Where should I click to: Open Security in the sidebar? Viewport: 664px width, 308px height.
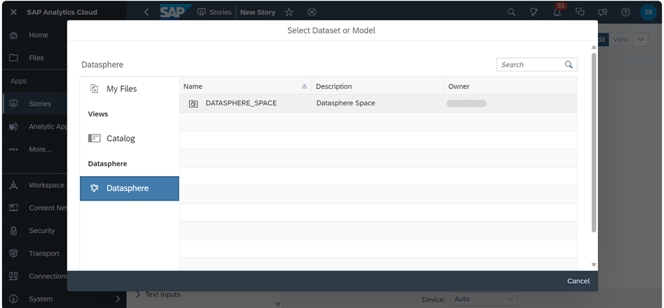point(42,230)
